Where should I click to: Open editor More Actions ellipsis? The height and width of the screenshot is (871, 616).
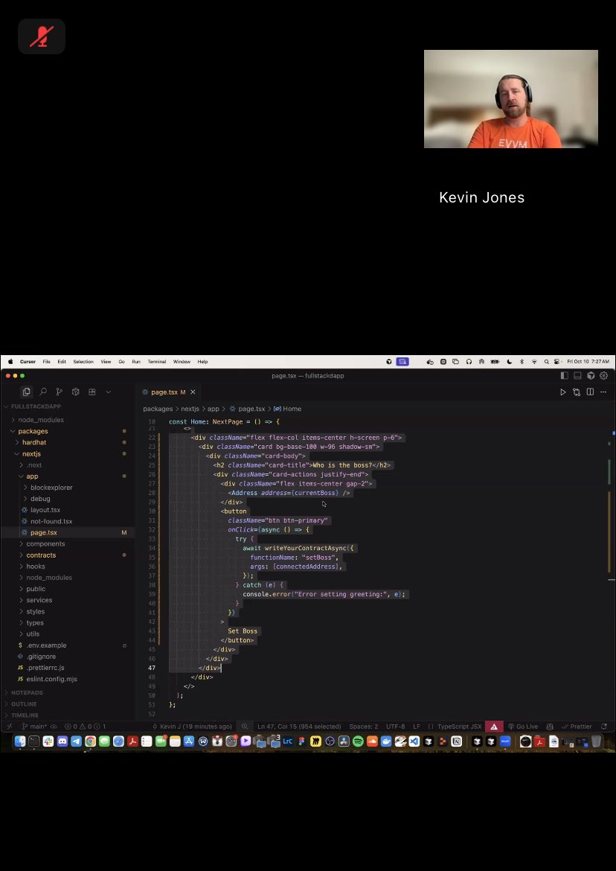click(603, 392)
